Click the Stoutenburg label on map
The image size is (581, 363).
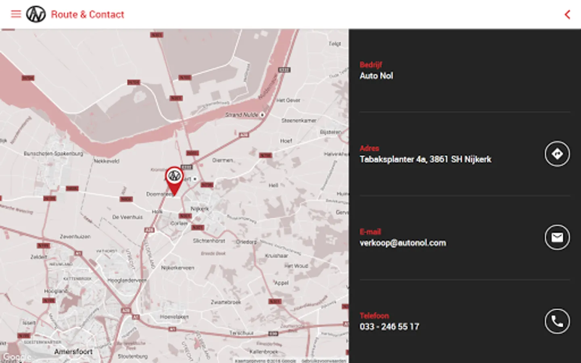pos(132,356)
